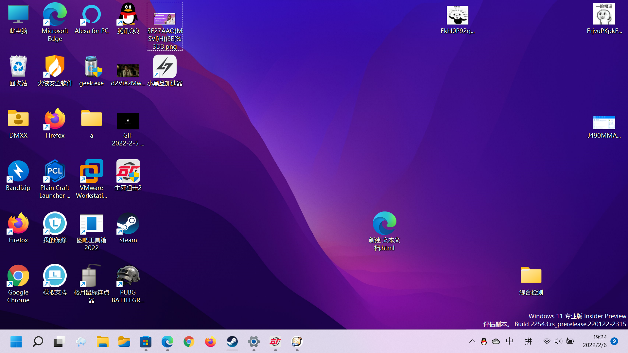Switch to Edge on the taskbar
Screen dimensions: 628x353
167,342
